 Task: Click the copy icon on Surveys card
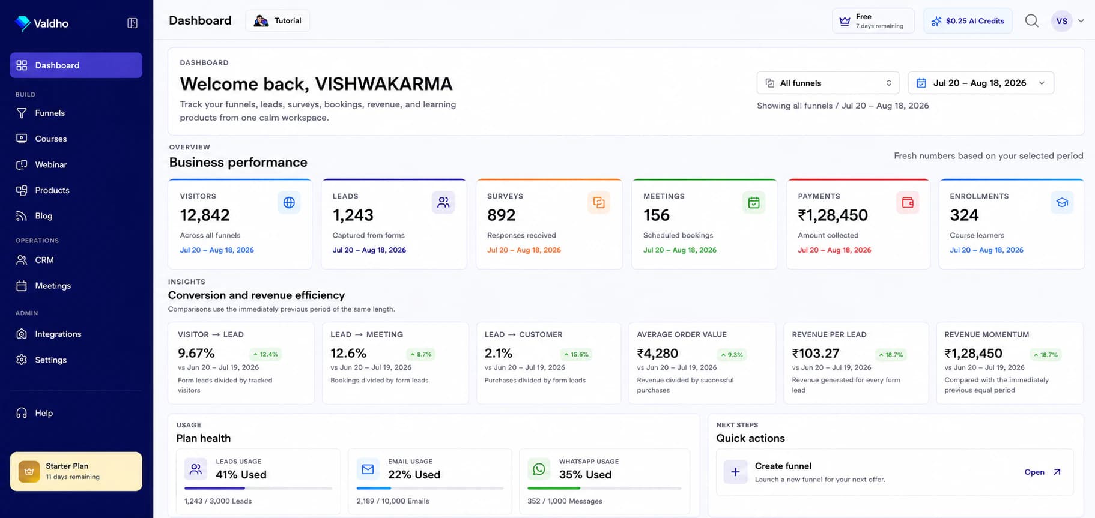click(x=599, y=203)
